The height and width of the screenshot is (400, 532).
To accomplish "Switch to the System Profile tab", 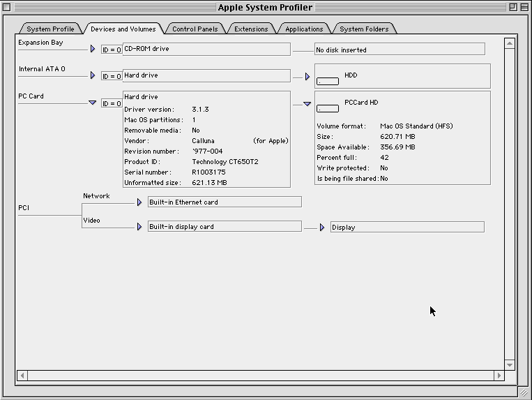I will click(50, 29).
